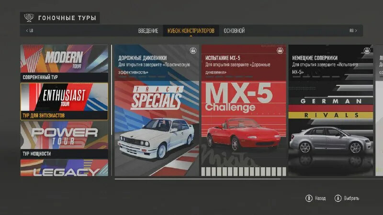Click the LB previous-tab indicator
Screen dimensions: 383x215
pos(30,31)
